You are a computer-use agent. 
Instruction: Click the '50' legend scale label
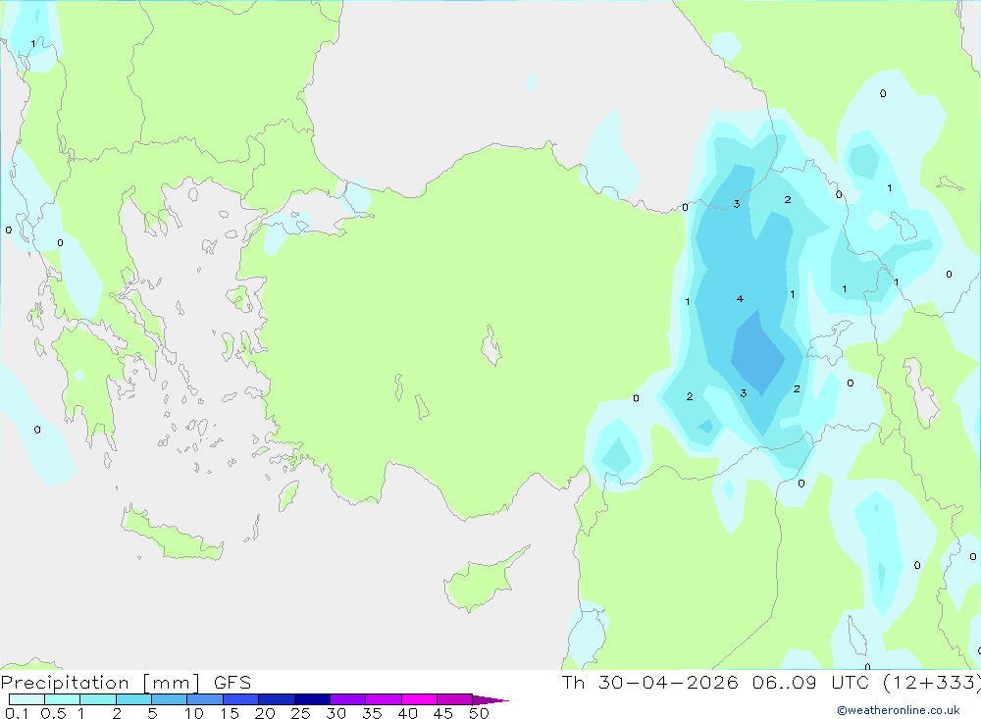point(479,713)
